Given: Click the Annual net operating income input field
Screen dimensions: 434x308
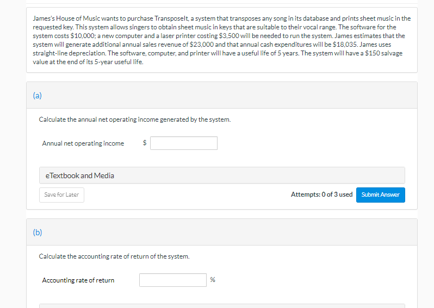Looking at the screenshot, I should coord(184,143).
